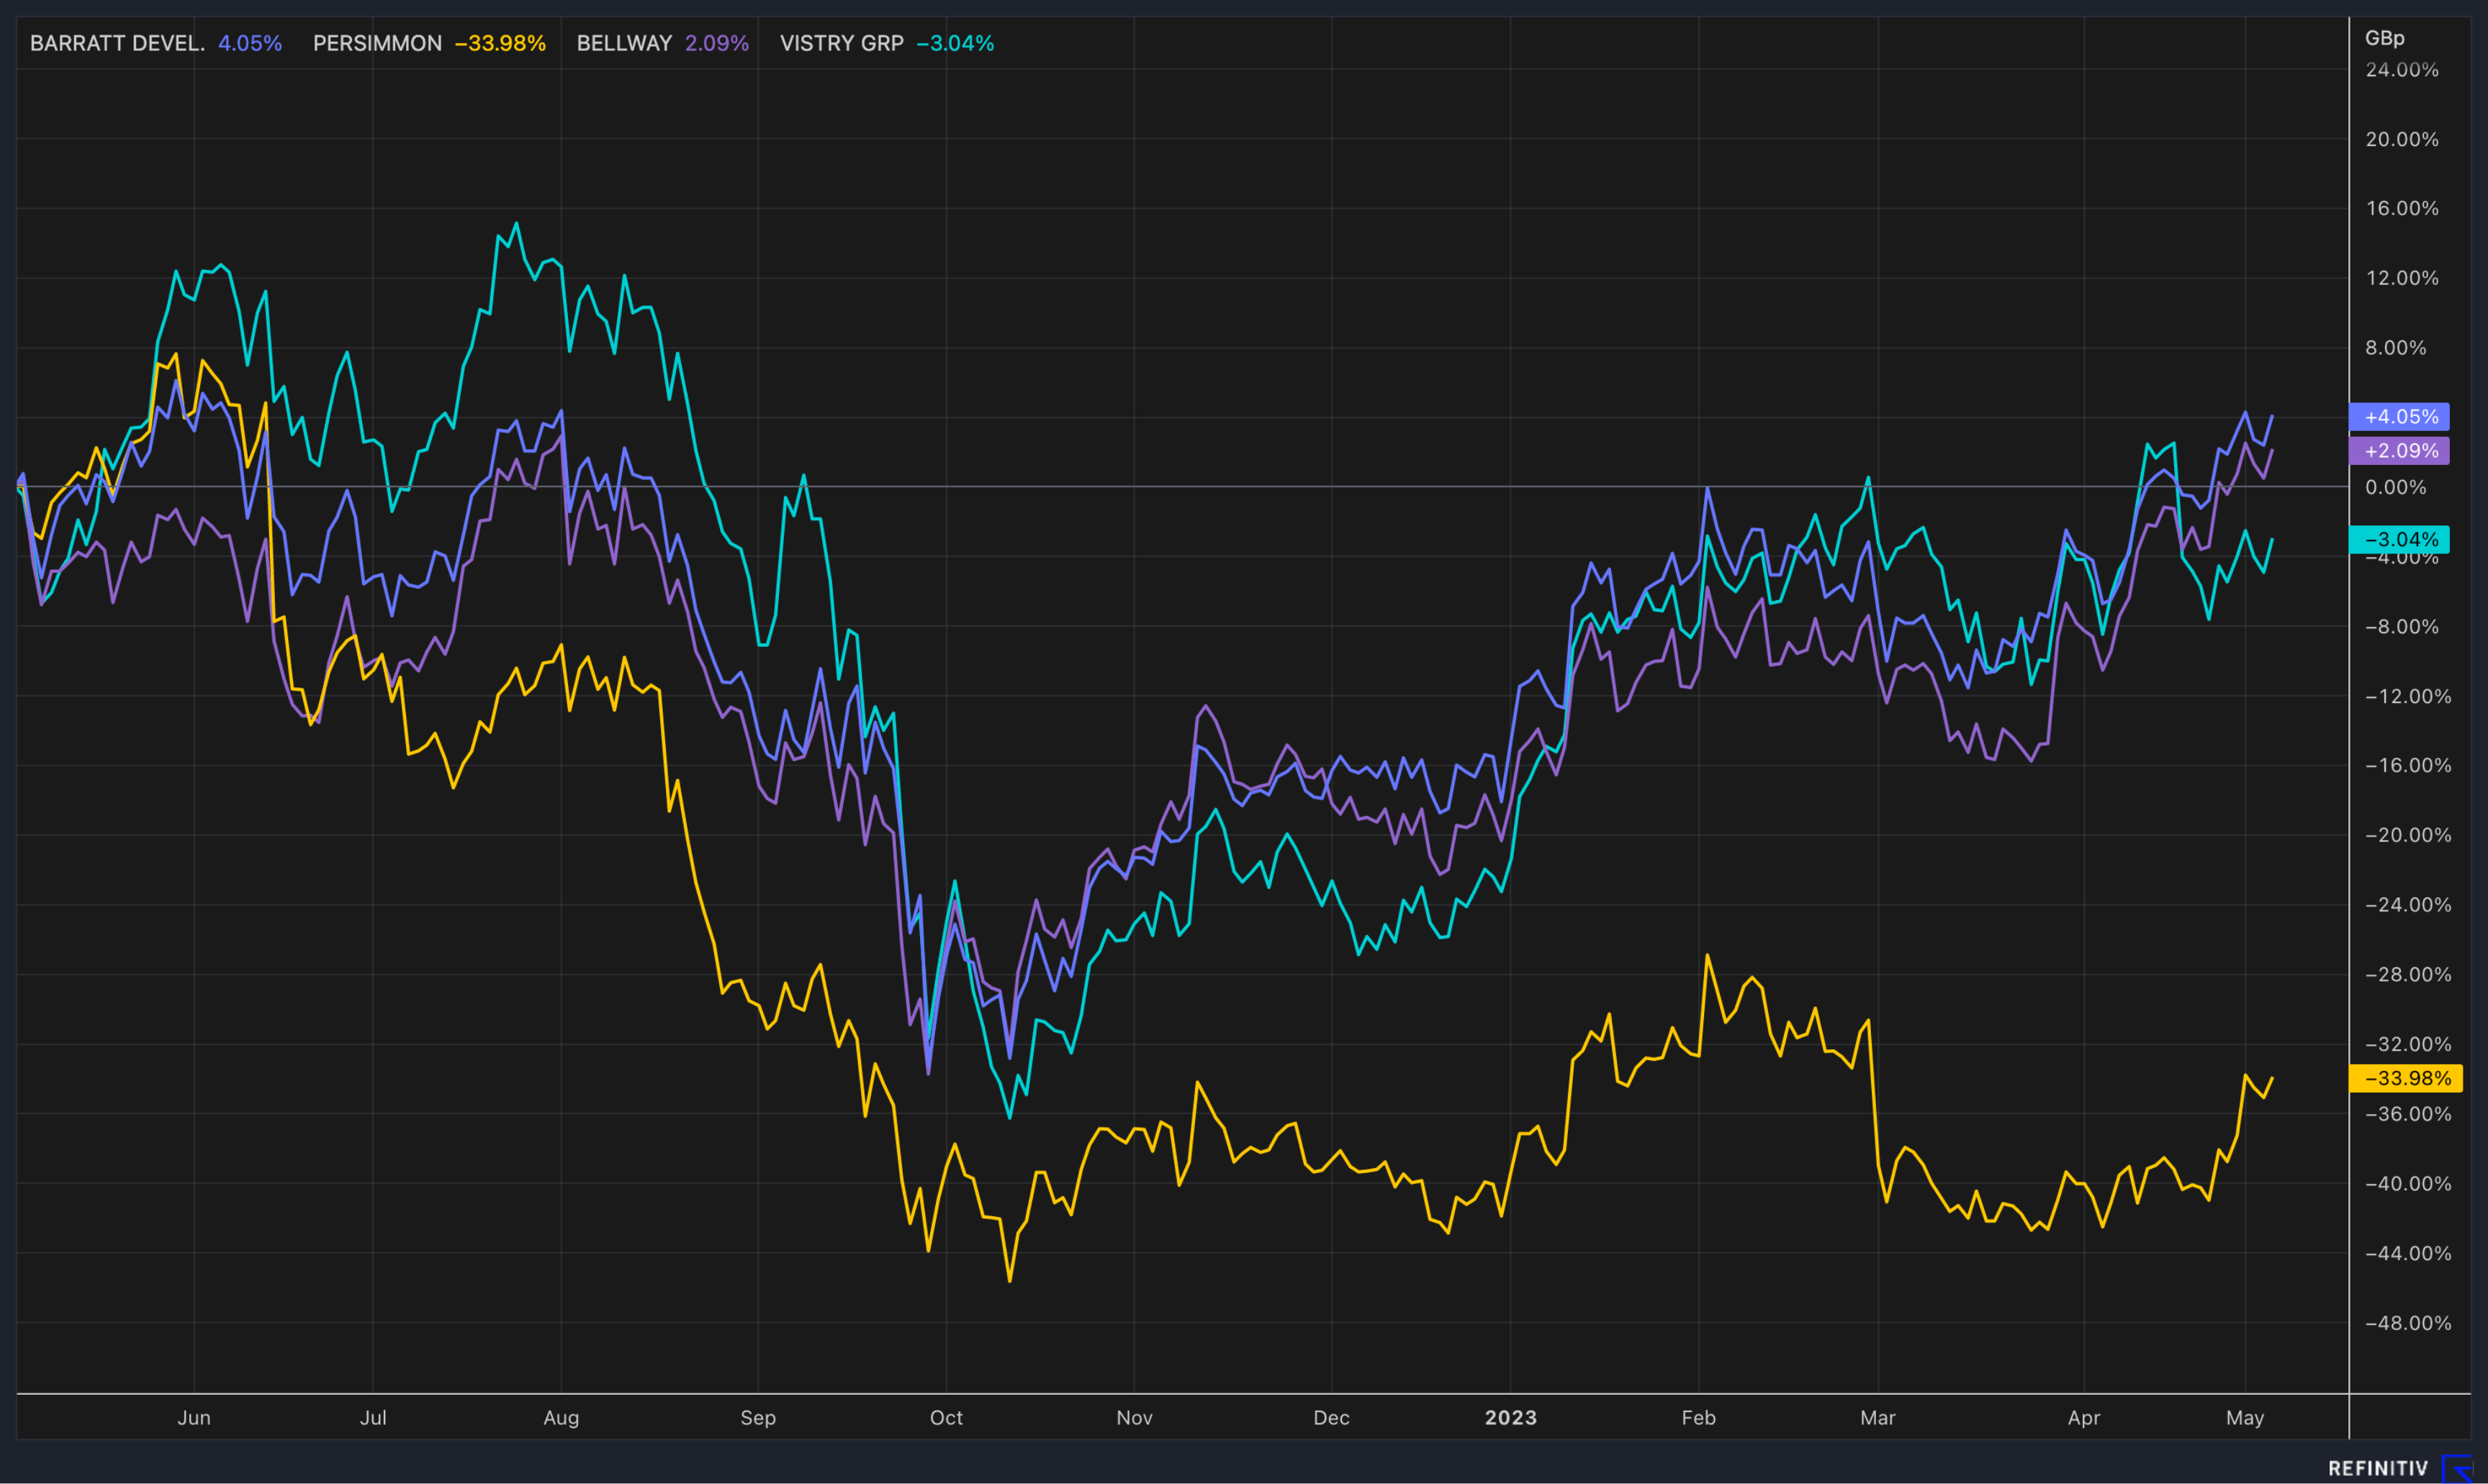Select the PERSIMMON legend label
The image size is (2488, 1484).
tap(377, 43)
